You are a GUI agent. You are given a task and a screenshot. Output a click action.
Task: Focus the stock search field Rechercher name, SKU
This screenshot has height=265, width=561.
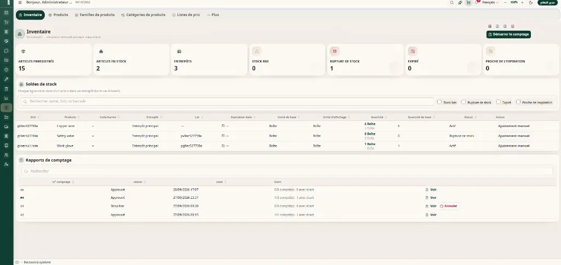pos(227,102)
